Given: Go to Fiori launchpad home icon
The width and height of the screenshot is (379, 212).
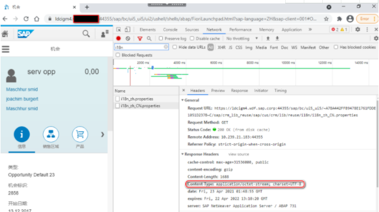Looking at the screenshot, I should (x=5, y=34).
